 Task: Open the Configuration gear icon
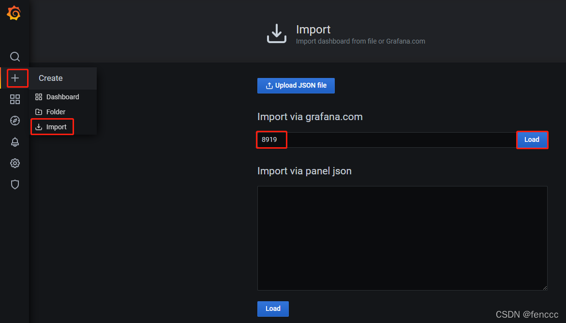pos(15,163)
